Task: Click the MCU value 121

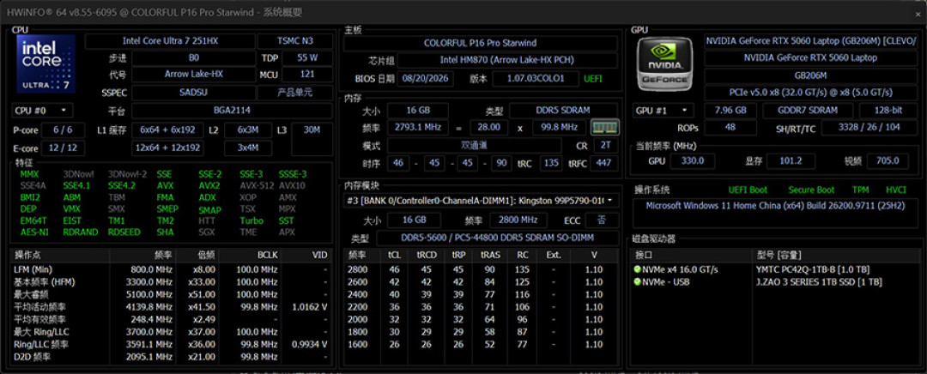Action: coord(306,75)
